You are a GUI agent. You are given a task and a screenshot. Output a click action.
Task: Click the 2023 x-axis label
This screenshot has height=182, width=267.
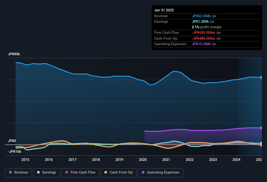click(213, 160)
